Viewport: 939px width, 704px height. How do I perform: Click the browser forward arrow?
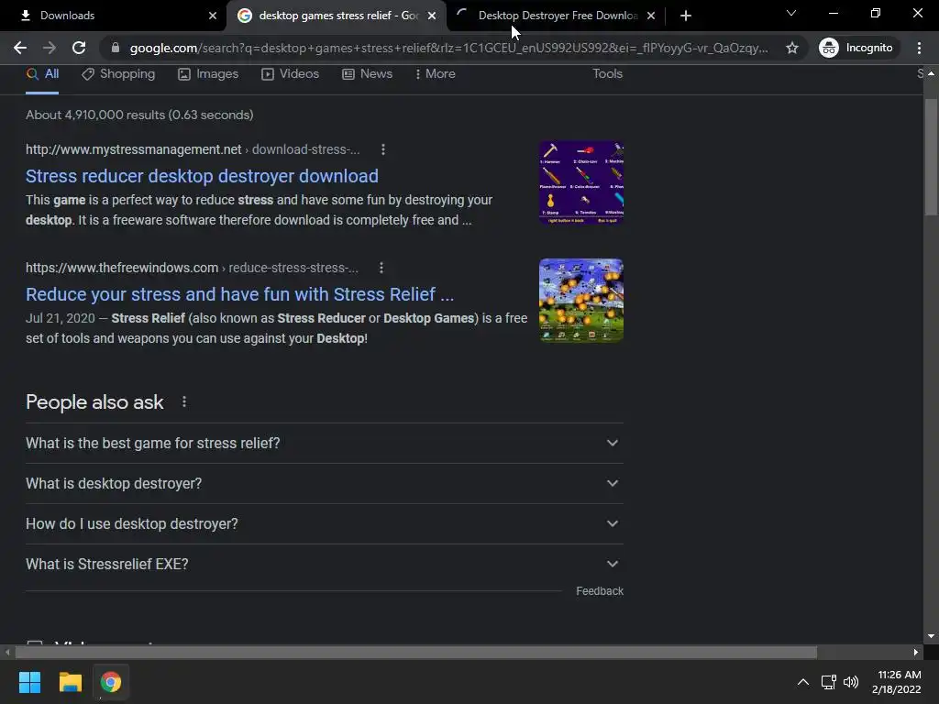50,48
